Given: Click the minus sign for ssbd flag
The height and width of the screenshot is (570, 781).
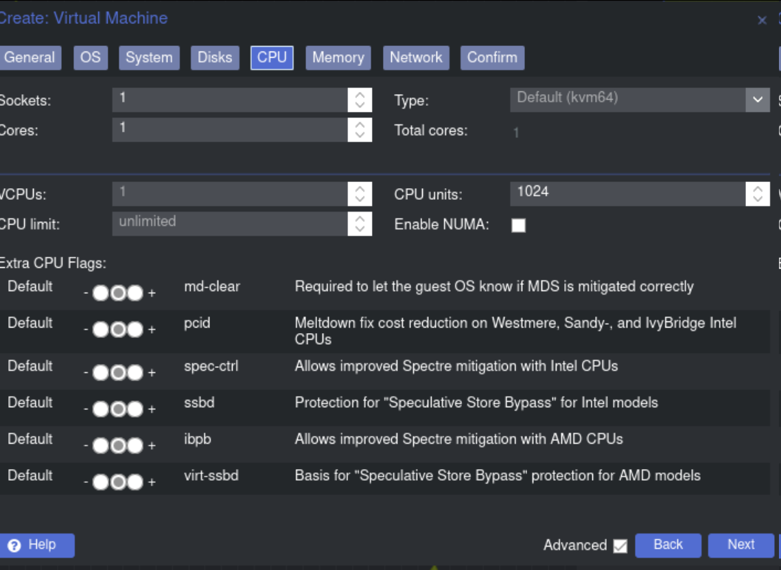Looking at the screenshot, I should click(86, 410).
